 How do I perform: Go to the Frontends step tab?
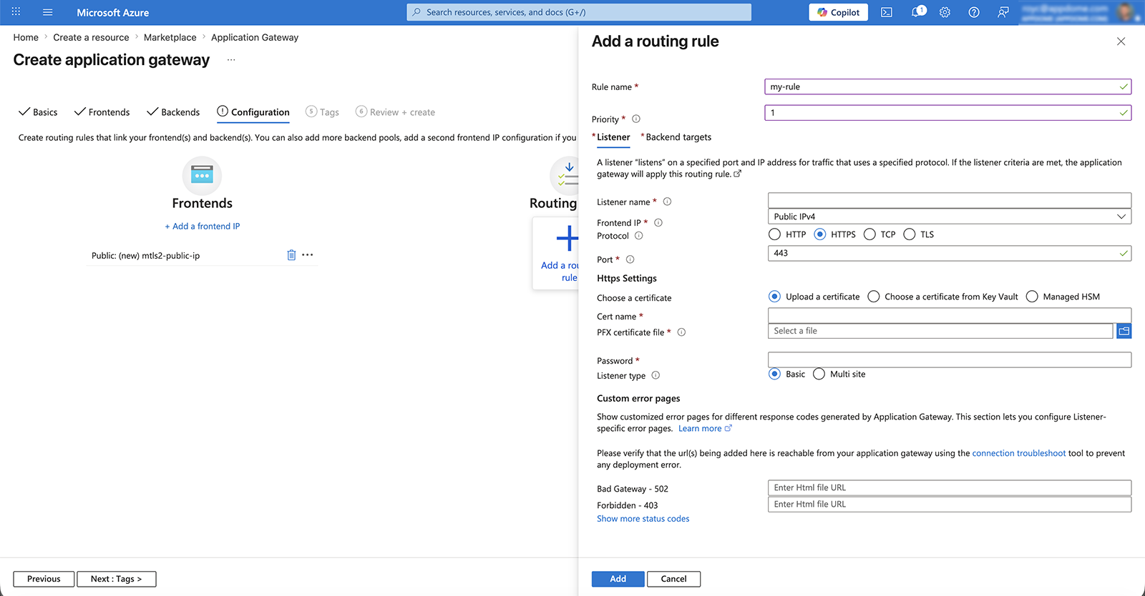click(102, 112)
